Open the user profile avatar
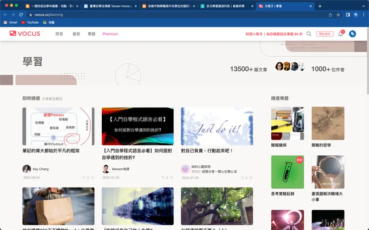369x230 pixels. 352,34
